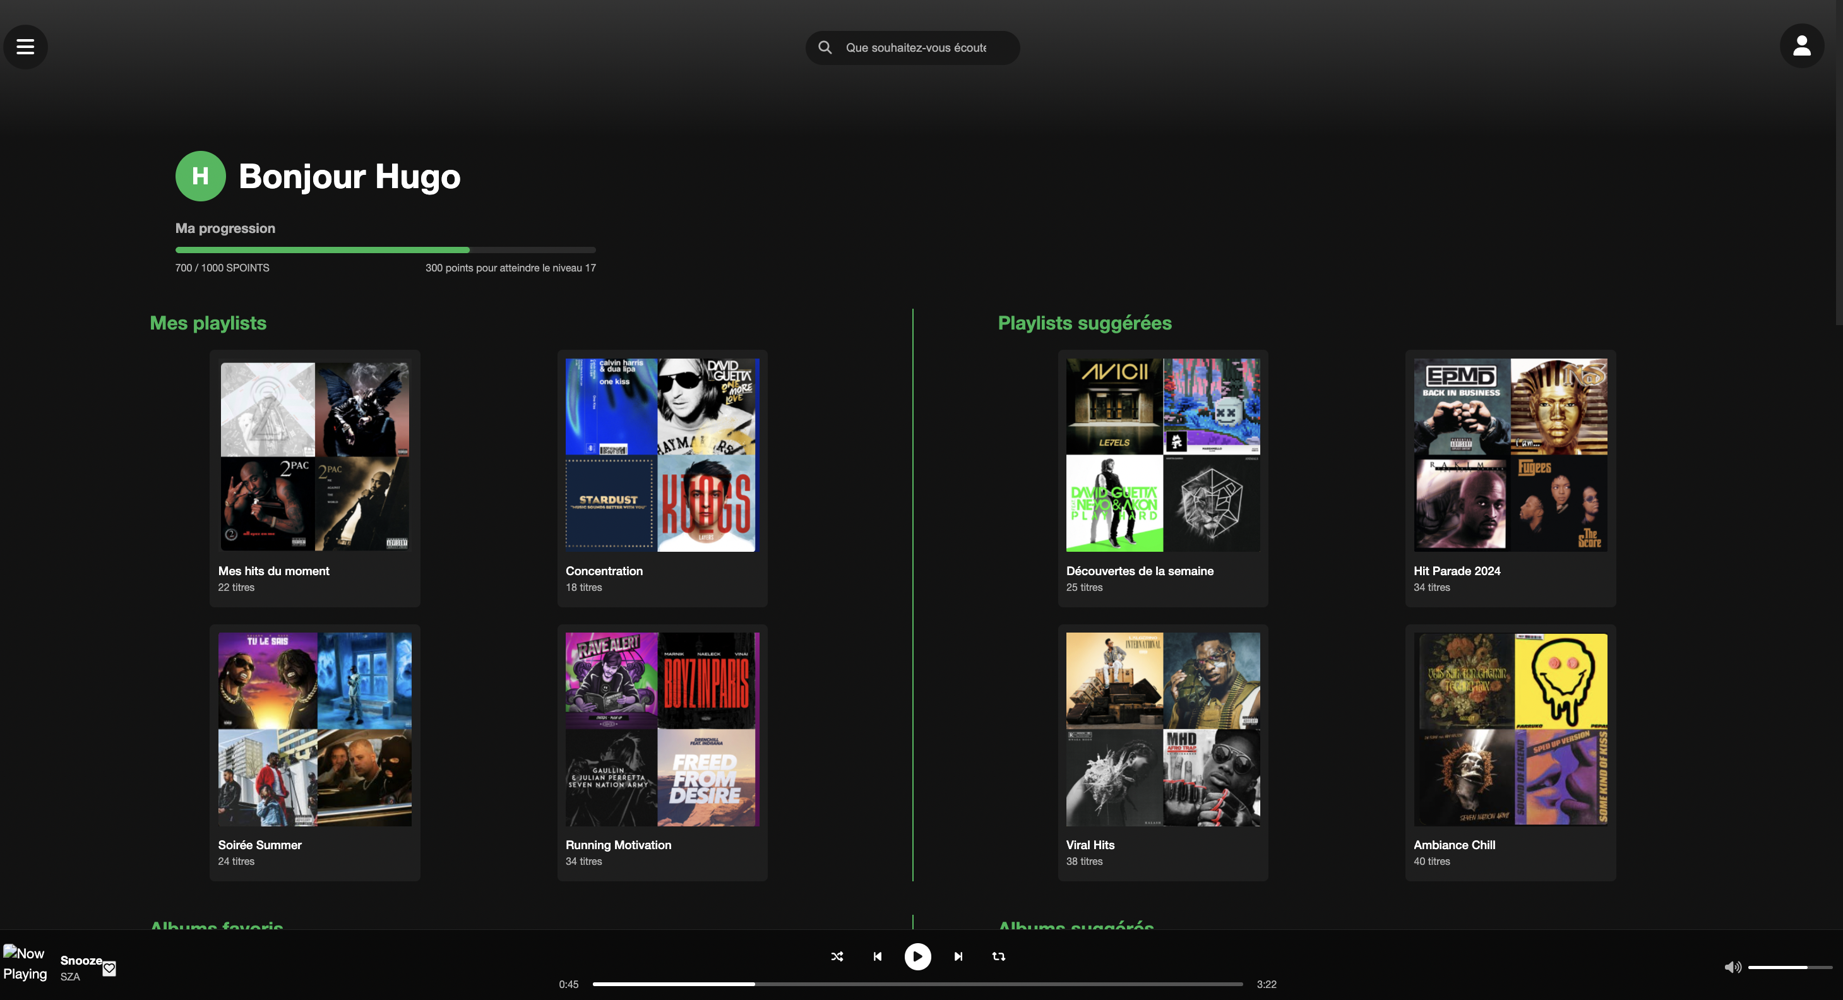Seek on the track progress bar

[917, 984]
